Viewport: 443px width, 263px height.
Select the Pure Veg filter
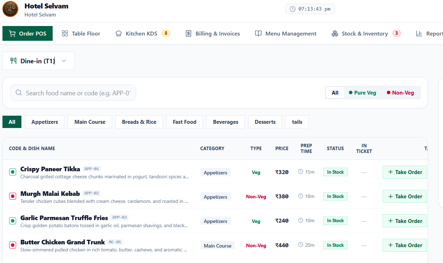click(362, 93)
